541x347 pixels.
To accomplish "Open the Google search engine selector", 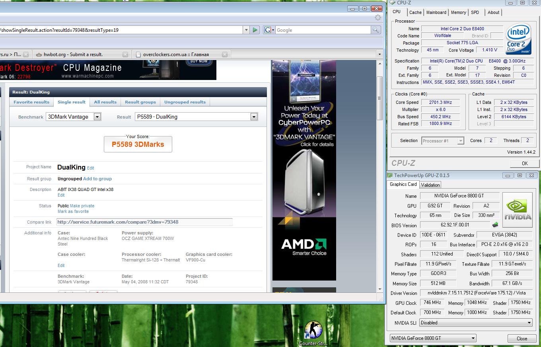I will (269, 30).
